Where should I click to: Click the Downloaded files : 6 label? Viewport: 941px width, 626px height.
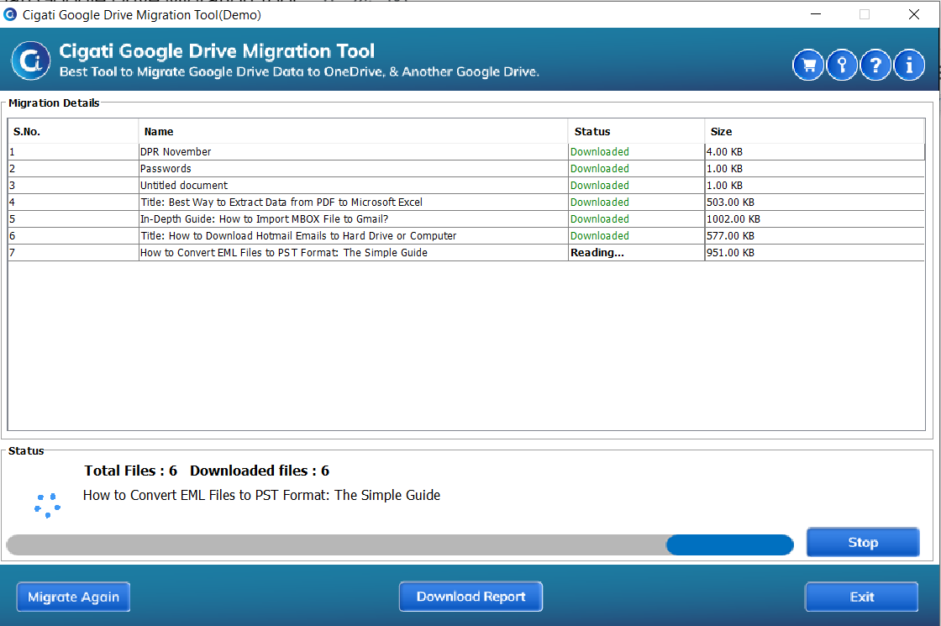[x=260, y=471]
